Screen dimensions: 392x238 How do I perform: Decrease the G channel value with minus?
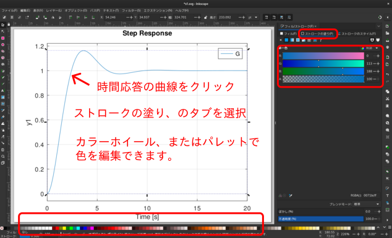(x=375, y=64)
